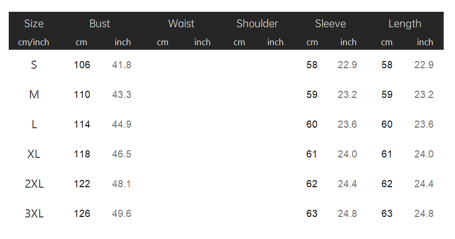Select the "Waist" column header
Viewport: 455px width, 239px height.
pos(181,24)
